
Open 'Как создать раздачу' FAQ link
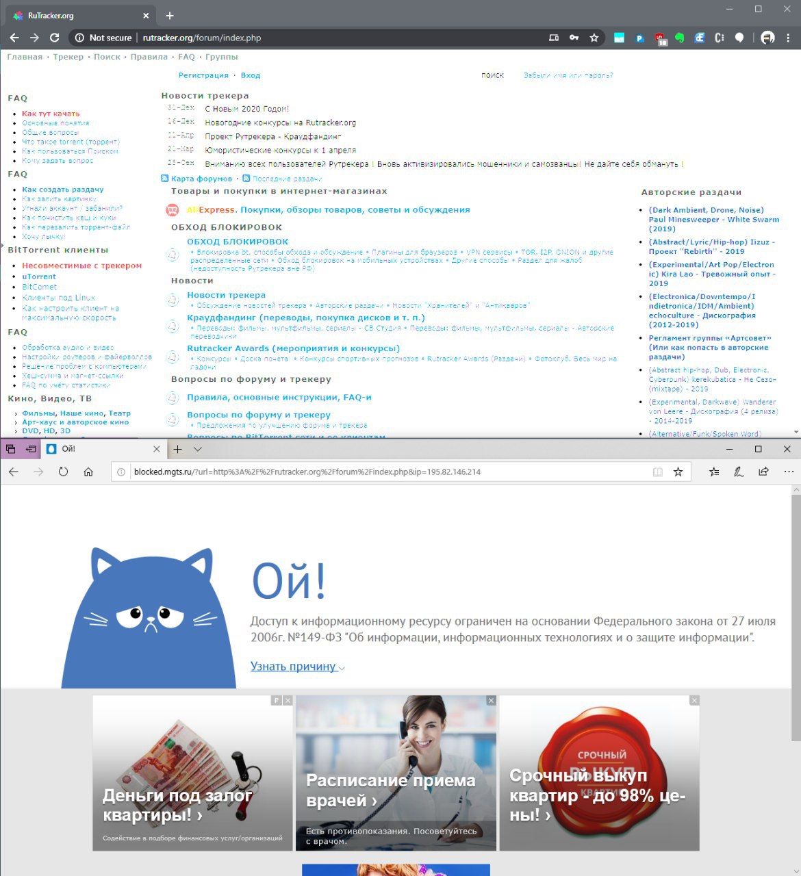click(63, 190)
